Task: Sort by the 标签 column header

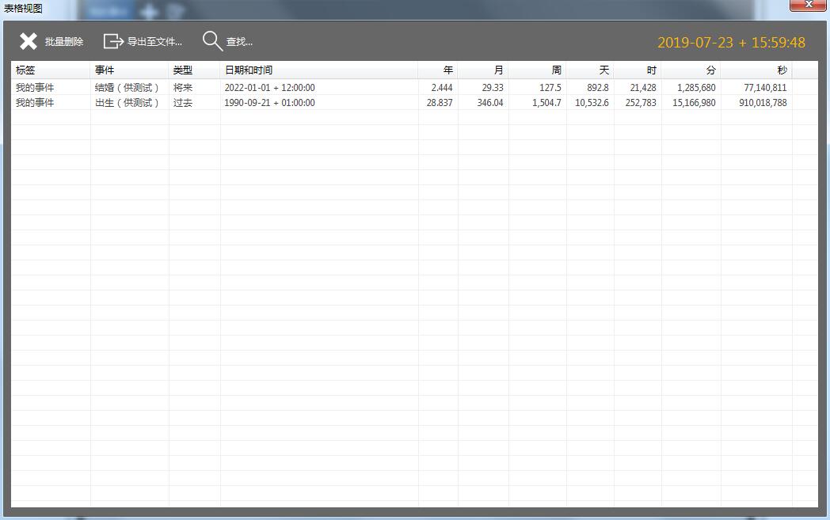Action: coord(51,70)
